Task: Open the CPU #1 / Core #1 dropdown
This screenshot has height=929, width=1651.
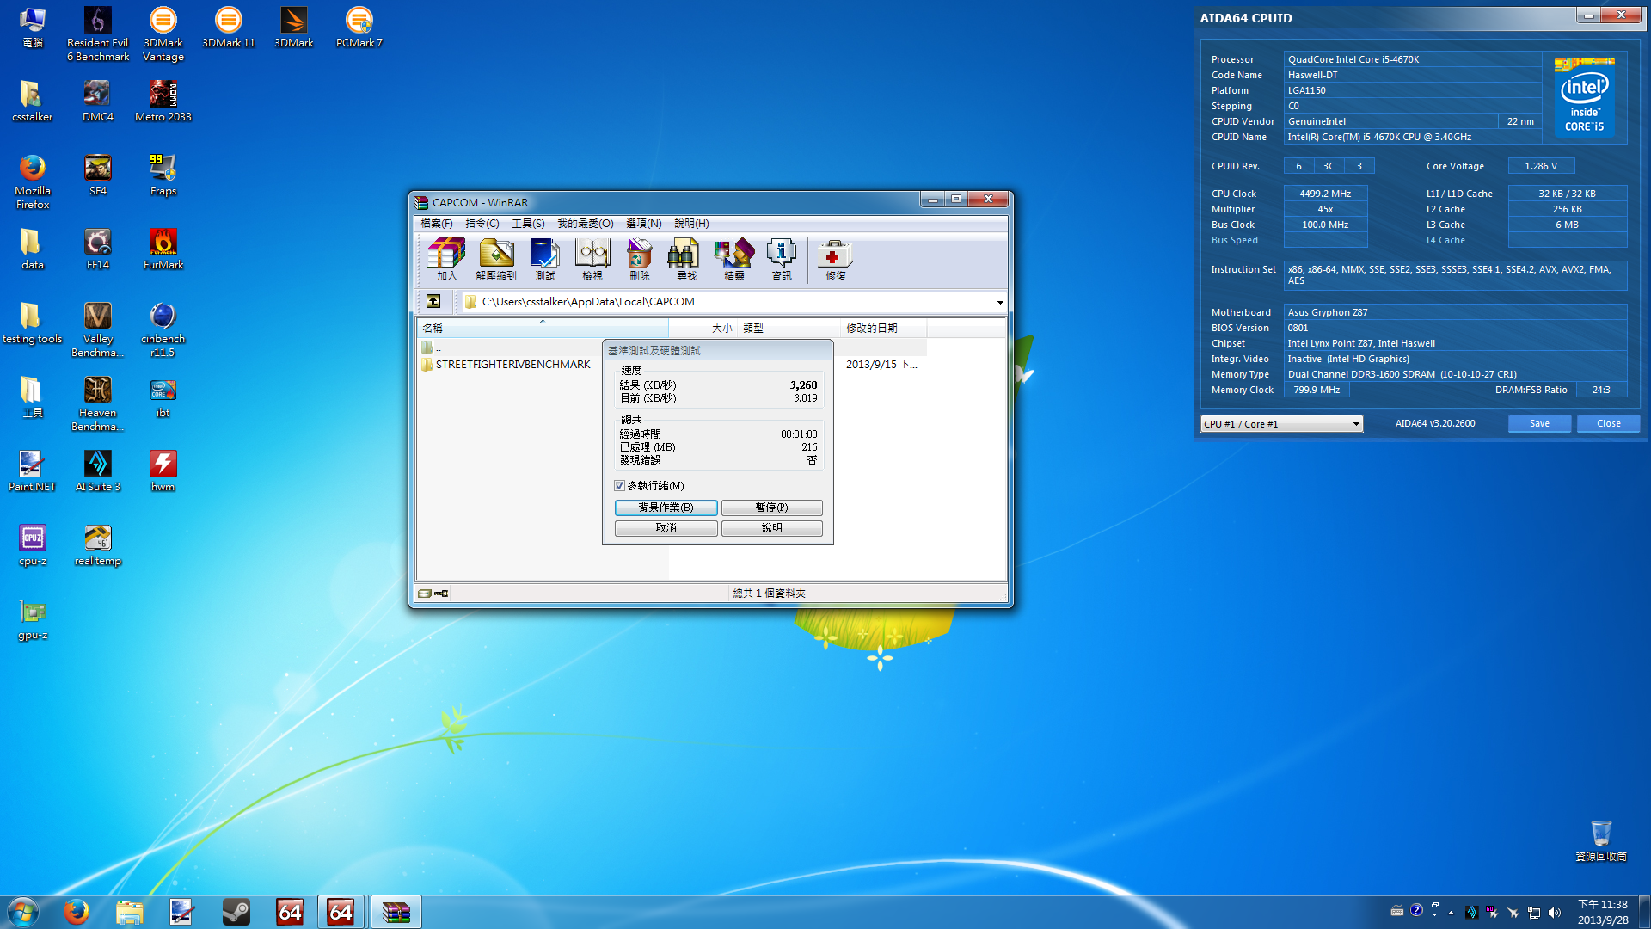Action: tap(1355, 424)
